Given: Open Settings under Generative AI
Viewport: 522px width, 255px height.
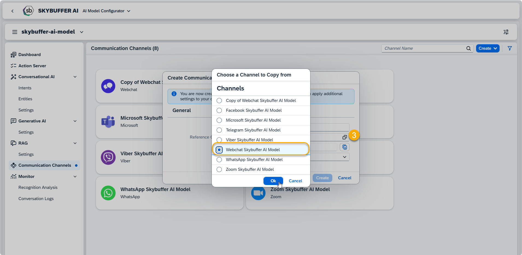Looking at the screenshot, I should coord(26,132).
